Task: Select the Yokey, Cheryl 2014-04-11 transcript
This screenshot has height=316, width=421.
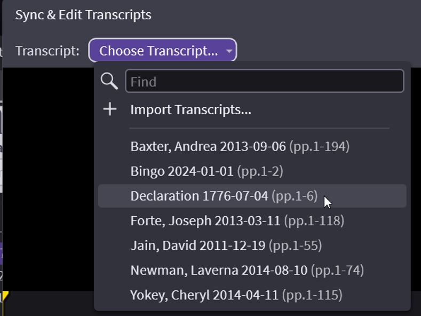Action: [204, 295]
